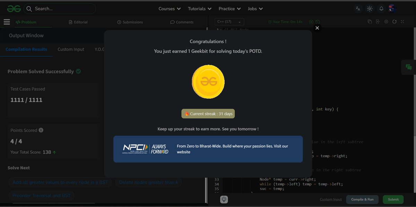Click the '1111 / 1111' test cases value
This screenshot has height=207, width=416.
pos(26,100)
